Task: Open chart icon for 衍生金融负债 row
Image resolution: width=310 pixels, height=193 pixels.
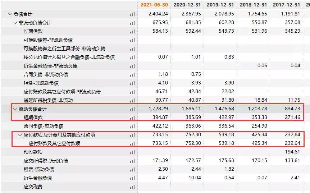Action: pyautogui.click(x=132, y=178)
